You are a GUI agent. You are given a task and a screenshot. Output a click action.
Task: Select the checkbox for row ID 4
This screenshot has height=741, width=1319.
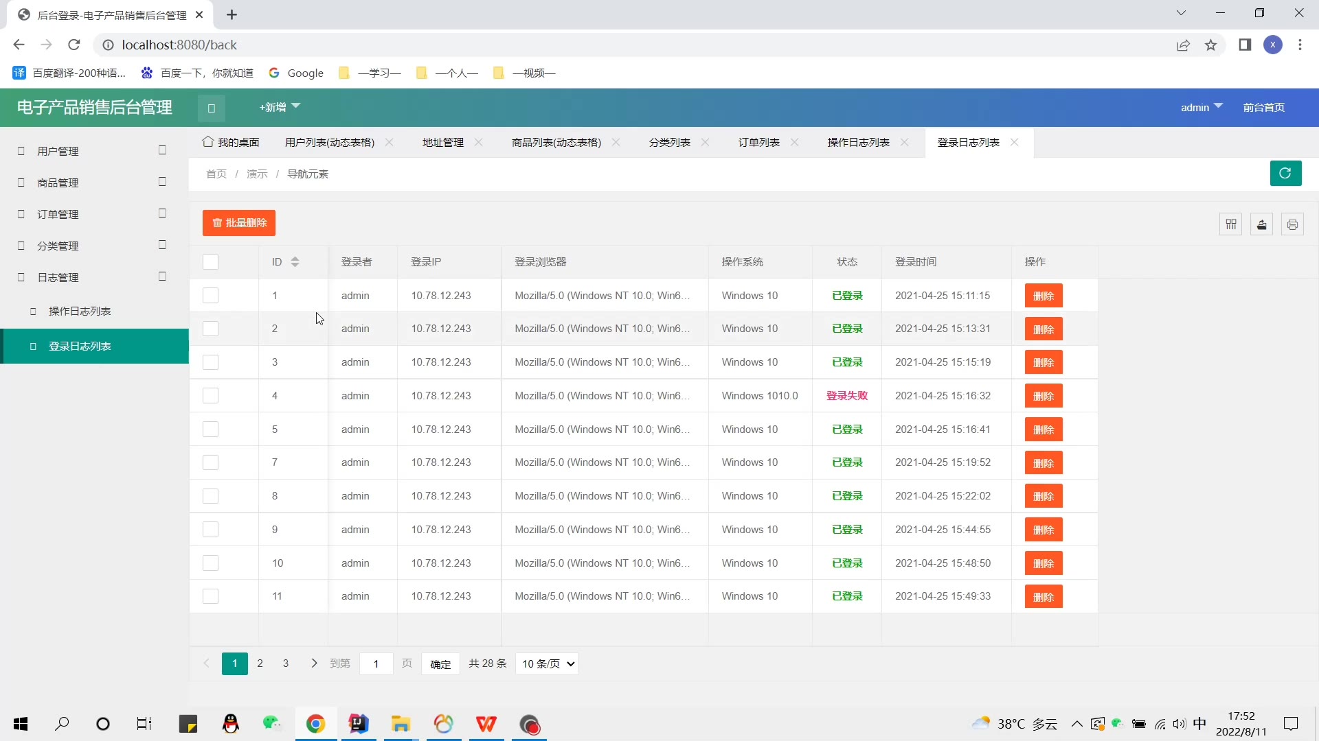211,396
